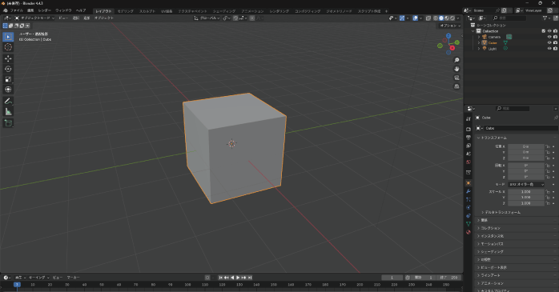Click the Scale Z value field

(x=526, y=203)
